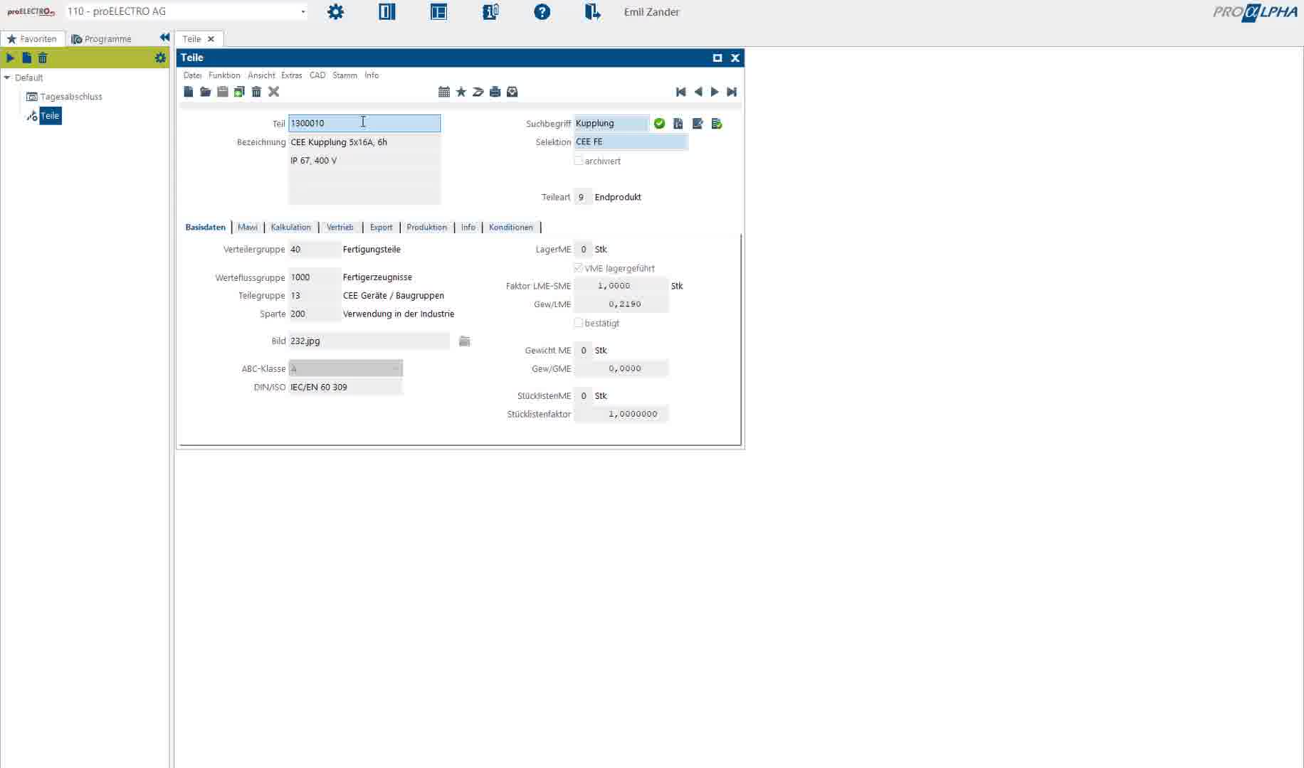The width and height of the screenshot is (1304, 768).
Task: Click the window arrangement layout icon
Action: tap(439, 12)
